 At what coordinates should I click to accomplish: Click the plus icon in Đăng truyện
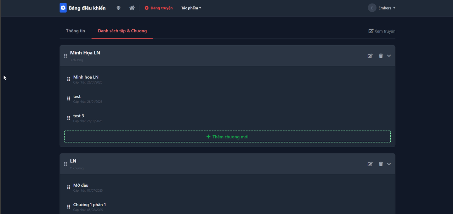pyautogui.click(x=147, y=8)
